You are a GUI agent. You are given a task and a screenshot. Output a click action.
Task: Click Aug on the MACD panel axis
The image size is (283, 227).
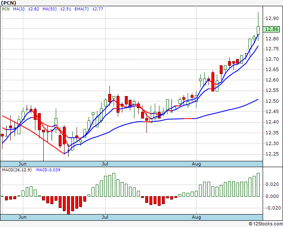tap(196, 217)
